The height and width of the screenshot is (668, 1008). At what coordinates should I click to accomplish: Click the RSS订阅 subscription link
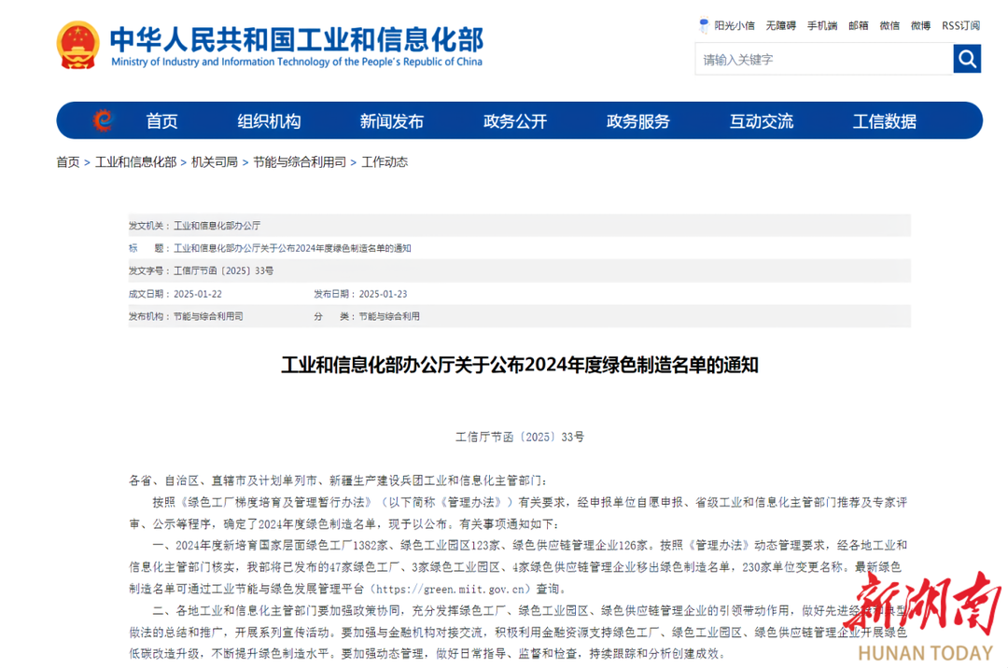pos(960,26)
